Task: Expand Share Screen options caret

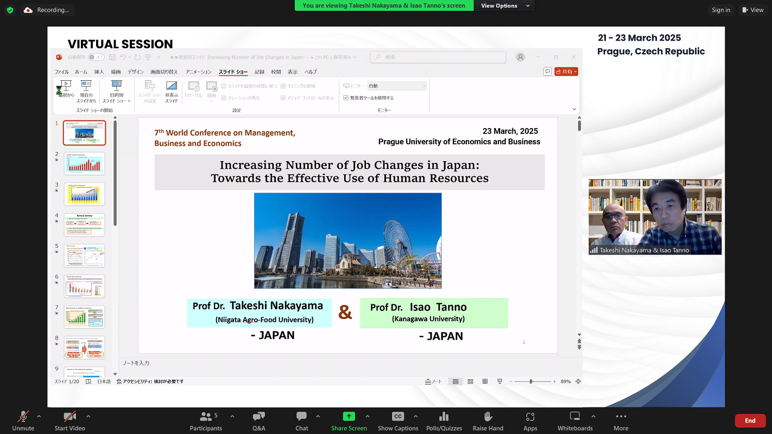Action: tap(368, 416)
